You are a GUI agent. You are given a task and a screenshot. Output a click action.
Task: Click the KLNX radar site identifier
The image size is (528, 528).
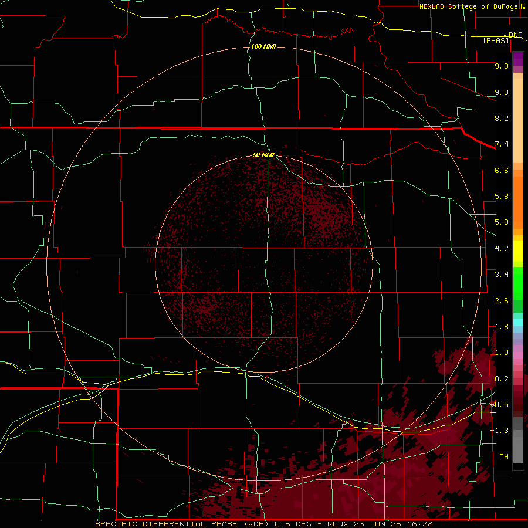click(339, 524)
